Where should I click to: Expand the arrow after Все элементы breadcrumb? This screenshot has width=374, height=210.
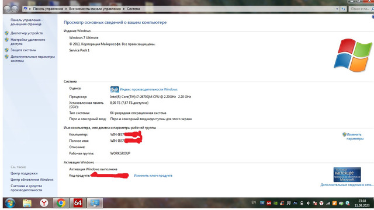click(x=124, y=9)
